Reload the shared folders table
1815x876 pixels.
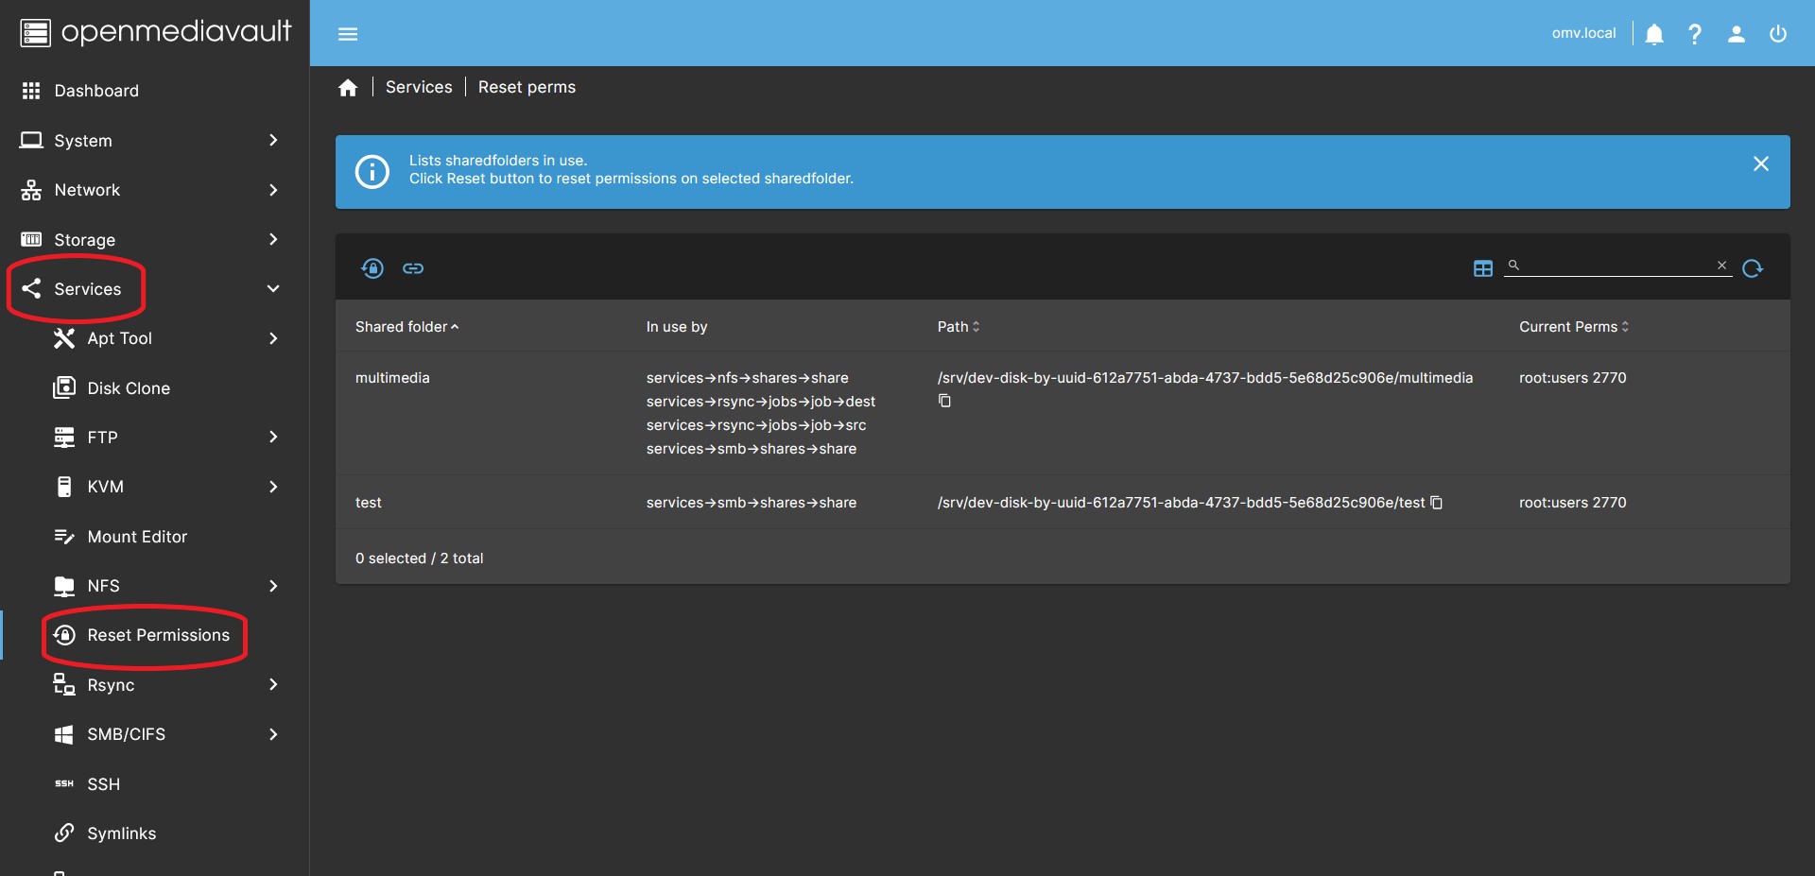[x=1752, y=268]
